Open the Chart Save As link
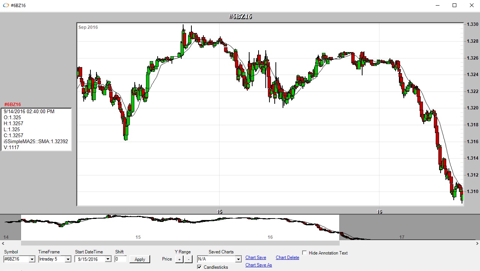The width and height of the screenshot is (480, 271). click(x=259, y=265)
